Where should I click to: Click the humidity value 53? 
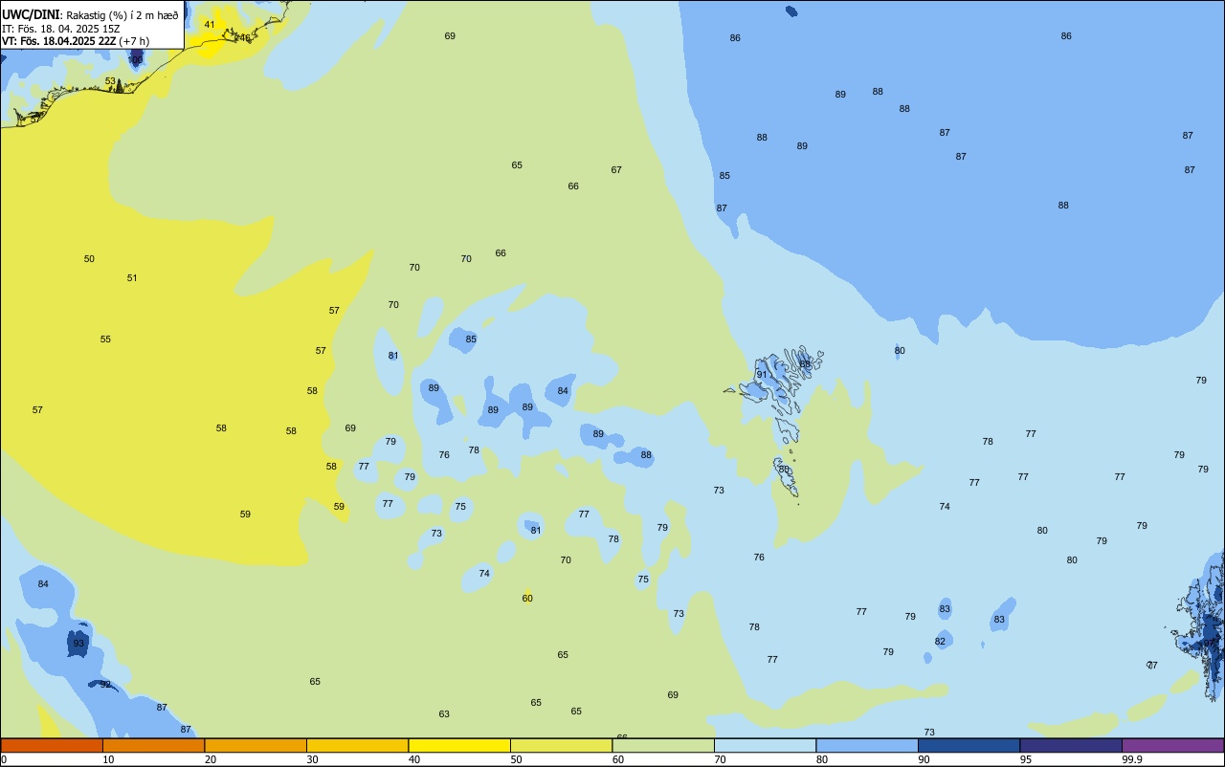click(x=110, y=81)
